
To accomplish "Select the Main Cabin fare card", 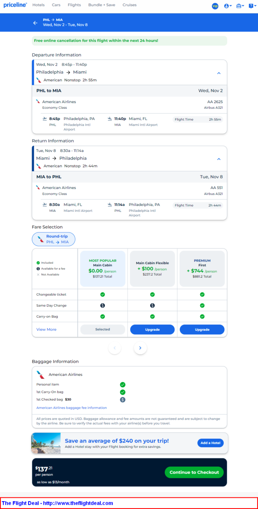I will tap(102, 269).
